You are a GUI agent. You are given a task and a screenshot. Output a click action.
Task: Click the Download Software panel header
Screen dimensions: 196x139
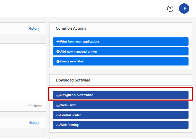121,80
